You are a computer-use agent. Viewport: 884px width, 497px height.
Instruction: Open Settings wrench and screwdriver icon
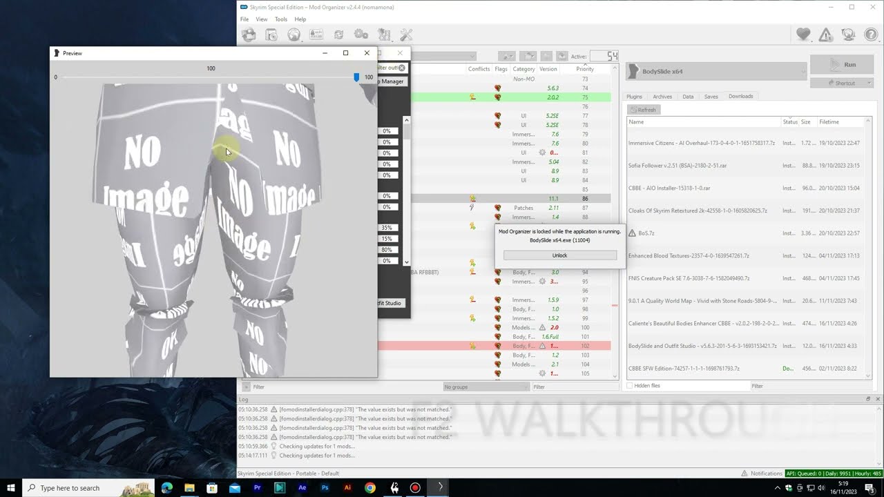pos(406,35)
